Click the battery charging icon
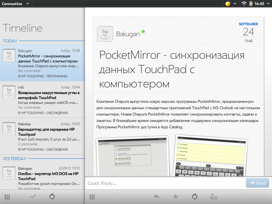 pyautogui.click(x=251, y=4)
